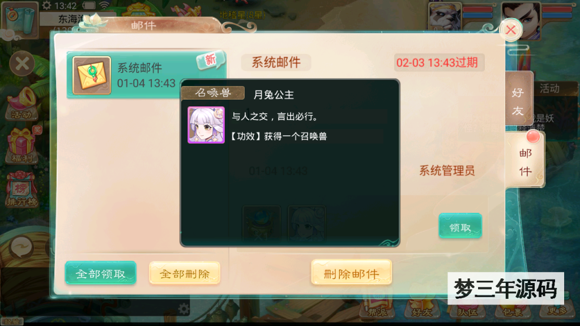Open the 福利 gift box icon
This screenshot has height=326, width=580.
pos(22,145)
